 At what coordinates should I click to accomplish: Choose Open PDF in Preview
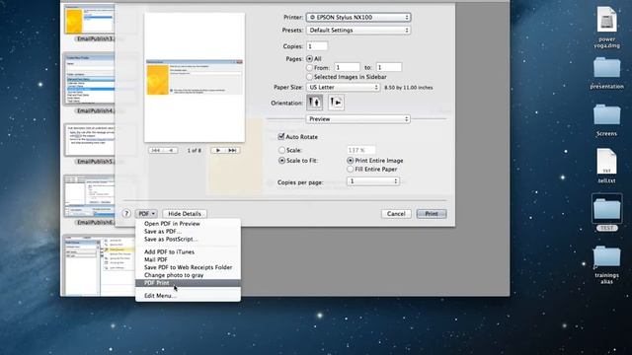coord(188,224)
